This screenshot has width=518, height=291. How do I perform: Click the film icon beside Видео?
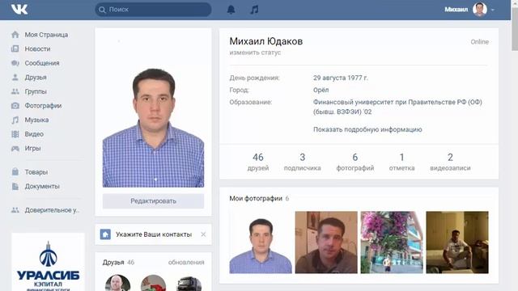pos(15,134)
